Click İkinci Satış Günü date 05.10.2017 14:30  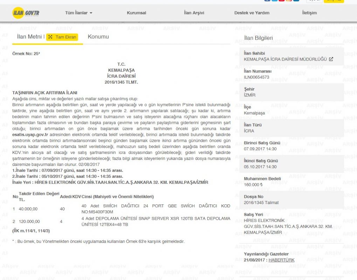(260, 167)
